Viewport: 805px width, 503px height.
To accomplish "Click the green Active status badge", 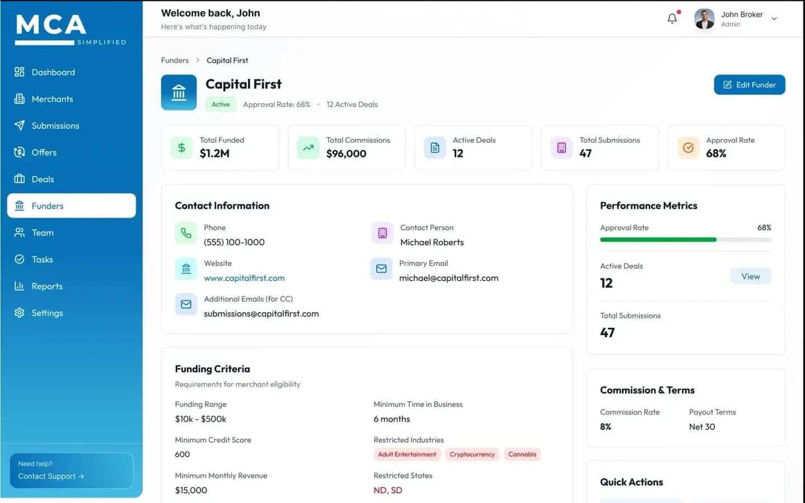I will 220,105.
